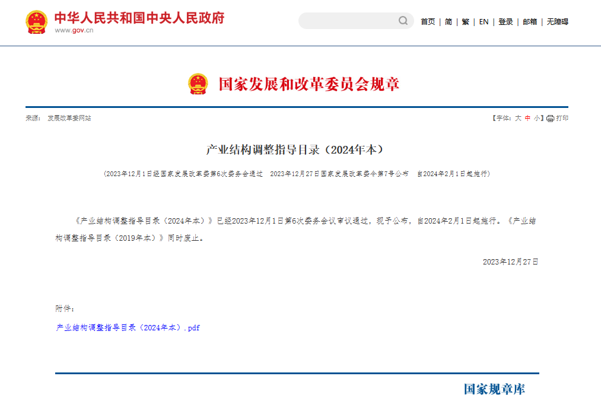Click the 国家规章库 footer heading
Viewport: 601px width, 411px height.
(494, 390)
